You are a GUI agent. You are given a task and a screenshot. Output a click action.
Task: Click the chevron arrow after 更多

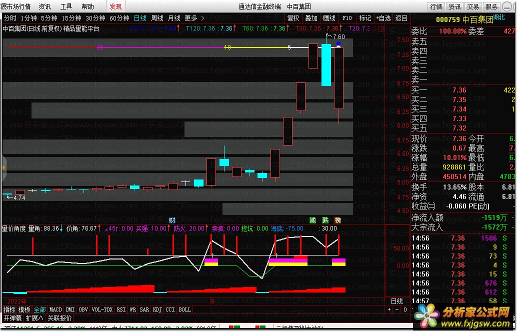(202, 18)
